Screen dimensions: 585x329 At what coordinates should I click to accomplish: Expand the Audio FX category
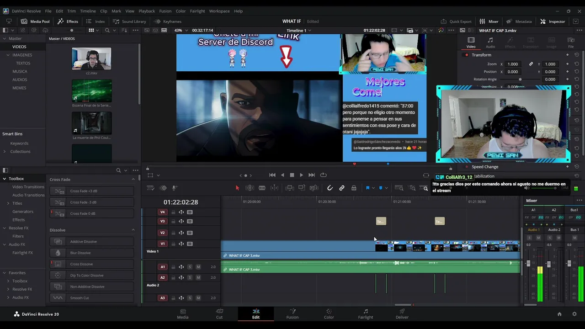pos(4,244)
